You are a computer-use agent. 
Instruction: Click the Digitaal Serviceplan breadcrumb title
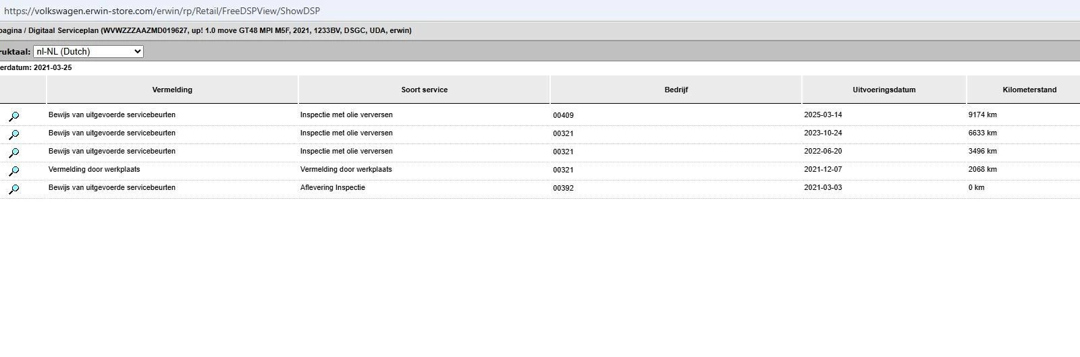pyautogui.click(x=63, y=30)
